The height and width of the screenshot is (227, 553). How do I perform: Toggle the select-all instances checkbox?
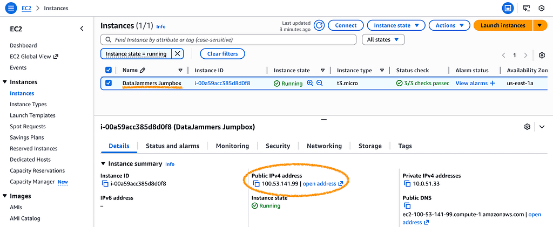pos(109,70)
